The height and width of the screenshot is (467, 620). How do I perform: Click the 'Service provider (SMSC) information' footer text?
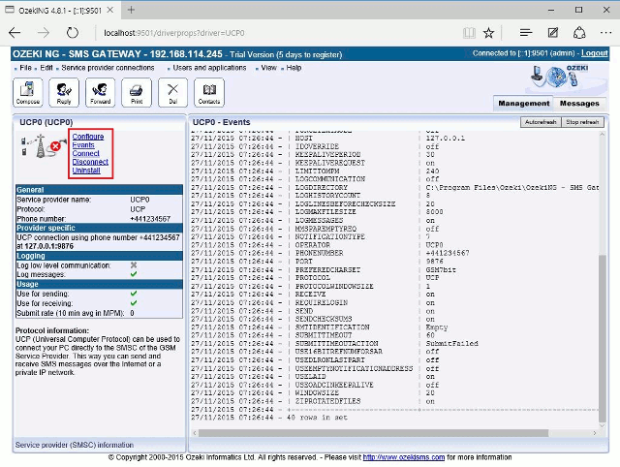coord(75,445)
